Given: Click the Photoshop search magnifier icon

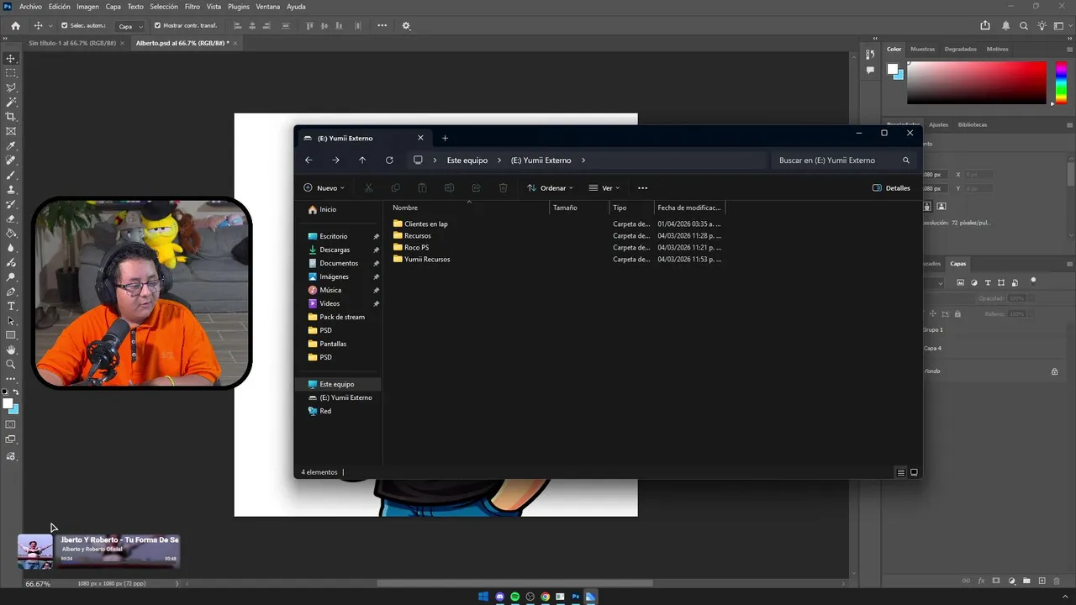Looking at the screenshot, I should click(x=1024, y=25).
